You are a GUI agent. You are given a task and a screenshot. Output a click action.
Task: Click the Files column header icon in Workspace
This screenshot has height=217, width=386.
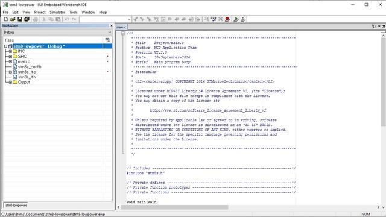coord(107,40)
